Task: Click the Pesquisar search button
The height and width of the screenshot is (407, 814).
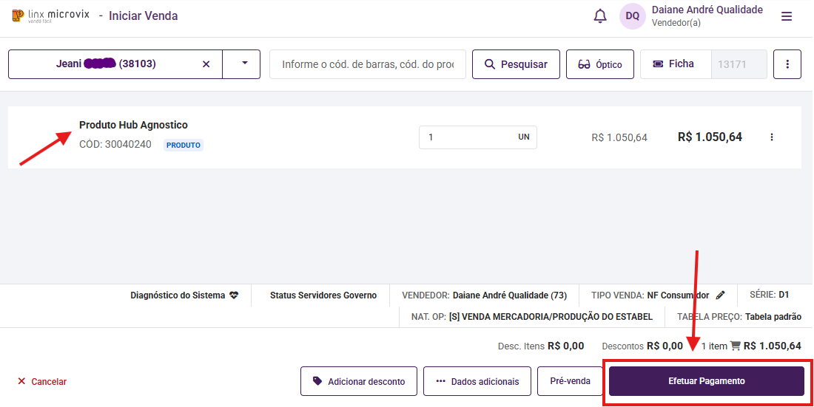Action: click(x=516, y=64)
